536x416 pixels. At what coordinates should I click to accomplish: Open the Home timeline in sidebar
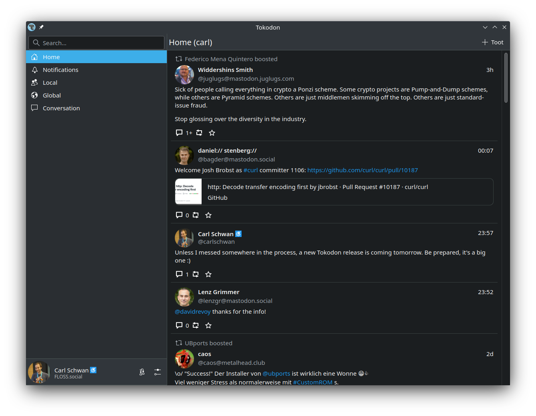pyautogui.click(x=96, y=57)
